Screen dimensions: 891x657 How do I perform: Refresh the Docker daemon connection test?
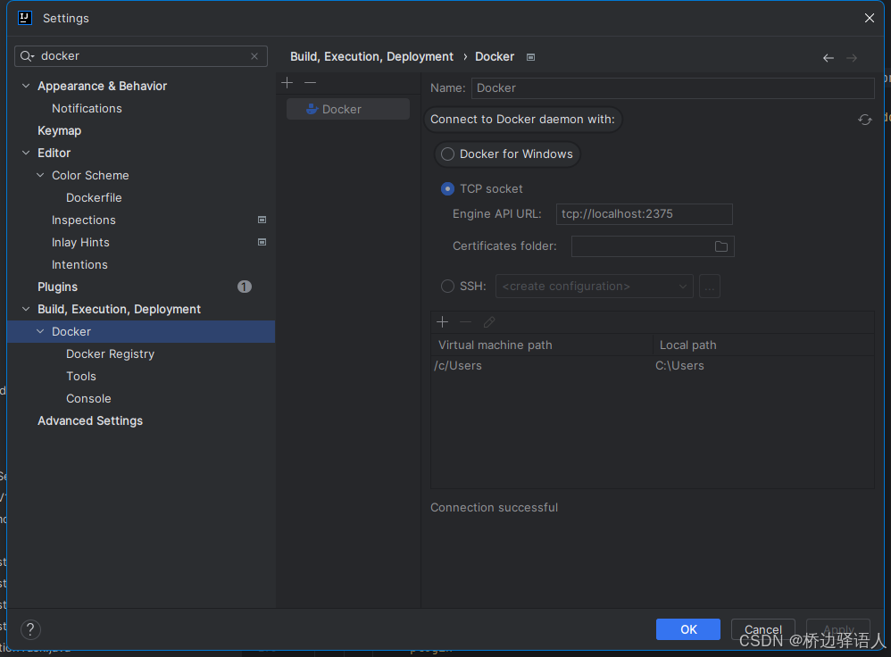point(864,119)
